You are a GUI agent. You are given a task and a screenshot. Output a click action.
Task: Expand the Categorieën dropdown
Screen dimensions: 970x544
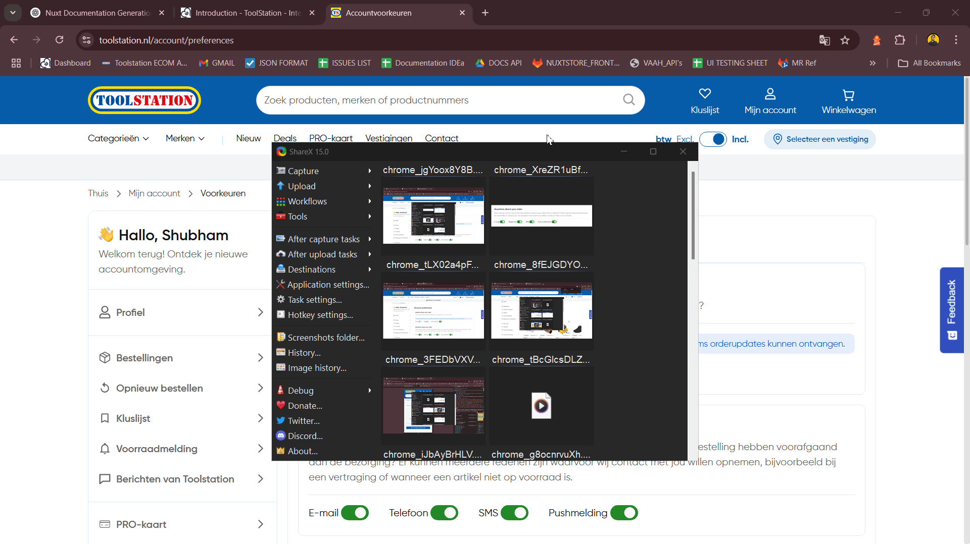point(118,138)
